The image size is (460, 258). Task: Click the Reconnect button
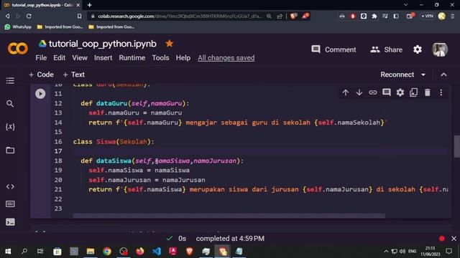(397, 75)
